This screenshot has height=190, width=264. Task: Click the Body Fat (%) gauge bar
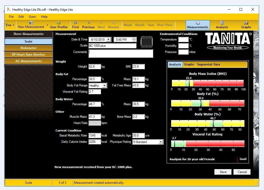tap(208, 103)
